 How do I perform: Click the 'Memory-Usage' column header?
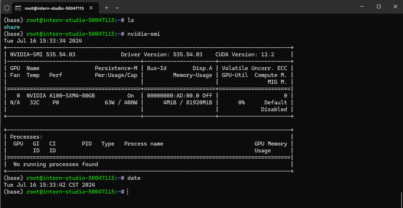(x=193, y=75)
